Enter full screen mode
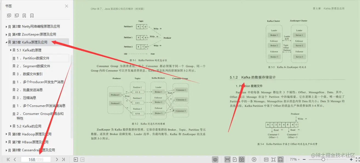360x163 pixels. [357, 159]
